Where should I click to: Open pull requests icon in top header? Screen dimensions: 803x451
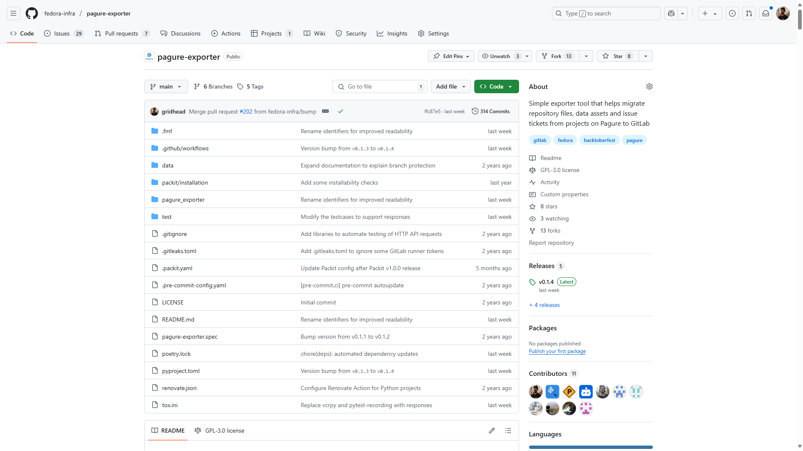point(749,13)
